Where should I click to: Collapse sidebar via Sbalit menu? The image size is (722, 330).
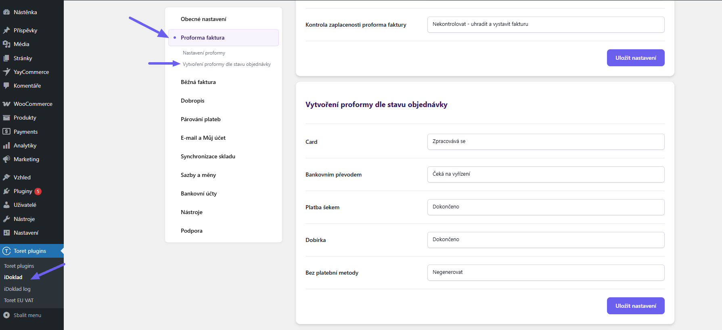pos(27,315)
